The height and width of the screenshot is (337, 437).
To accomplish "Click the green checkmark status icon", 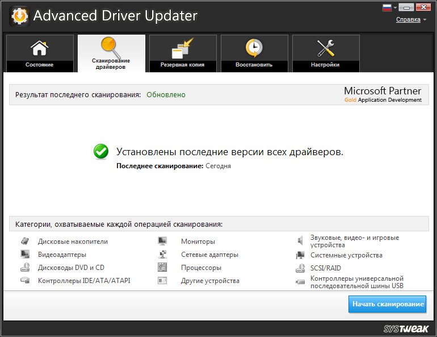I will pyautogui.click(x=101, y=152).
